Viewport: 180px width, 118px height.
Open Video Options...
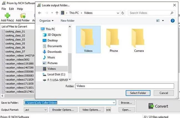click(92, 110)
